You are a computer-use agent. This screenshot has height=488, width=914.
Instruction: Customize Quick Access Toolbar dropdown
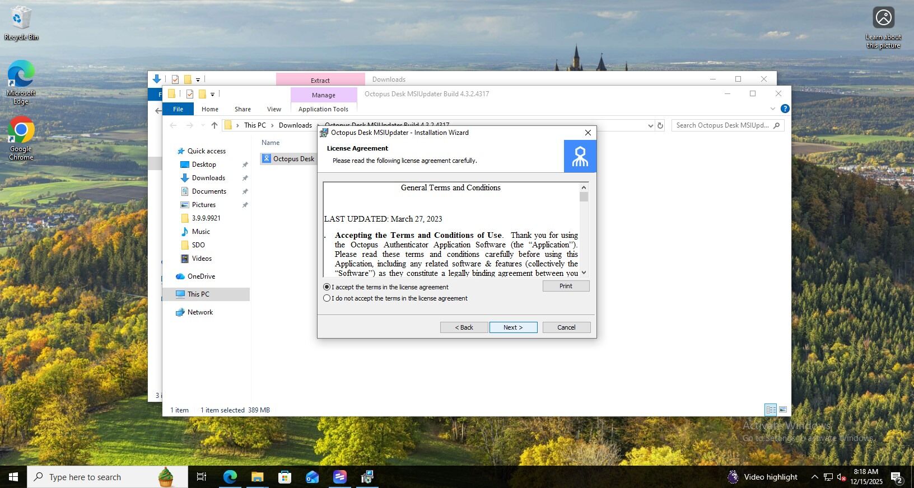point(212,94)
